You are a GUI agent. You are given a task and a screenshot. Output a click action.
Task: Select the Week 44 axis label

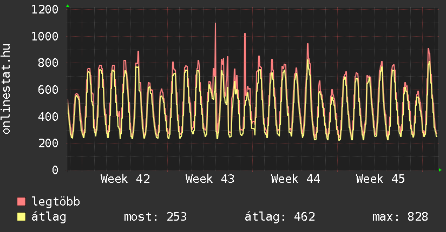[296, 179]
